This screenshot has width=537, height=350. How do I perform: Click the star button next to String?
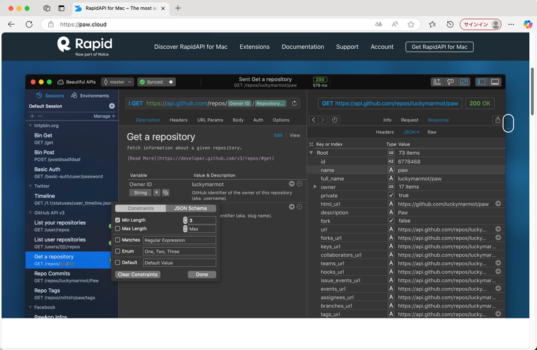point(156,193)
